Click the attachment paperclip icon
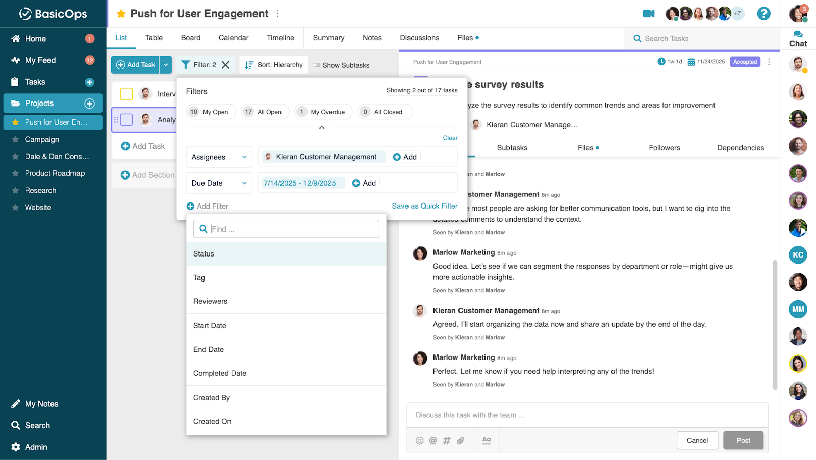Screen dimensions: 816x460 pyautogui.click(x=461, y=440)
